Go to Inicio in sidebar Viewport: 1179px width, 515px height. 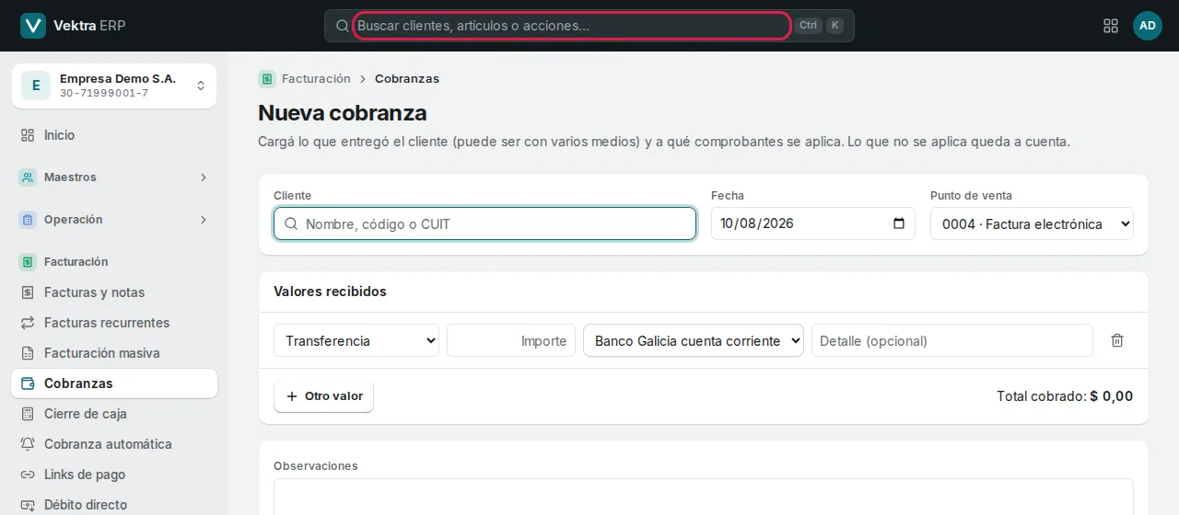click(114, 135)
